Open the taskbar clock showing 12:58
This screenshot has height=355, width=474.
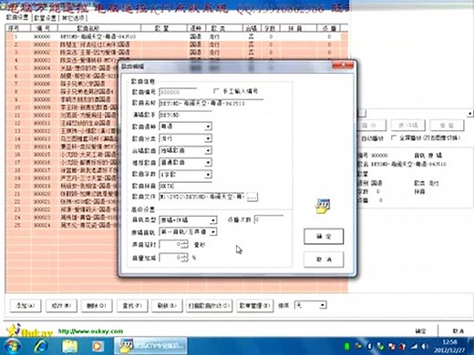click(449, 346)
